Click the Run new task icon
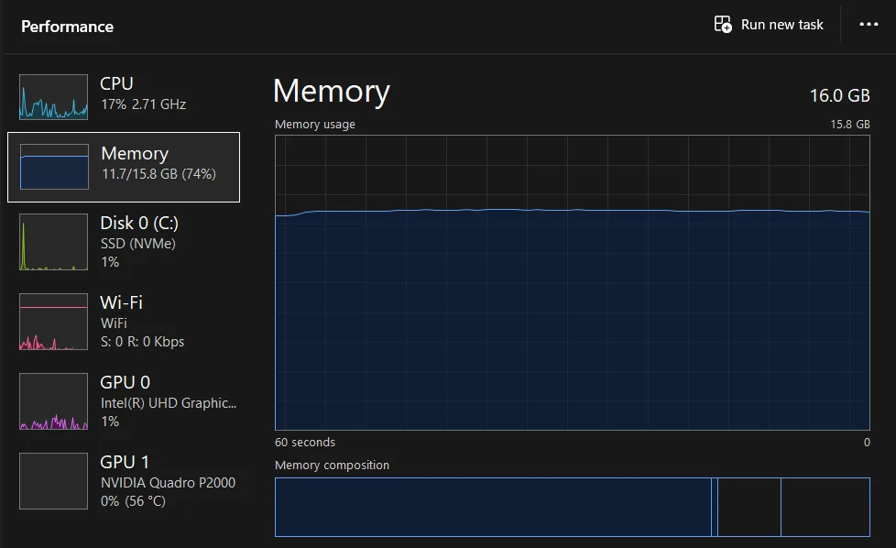The height and width of the screenshot is (548, 896). [723, 25]
